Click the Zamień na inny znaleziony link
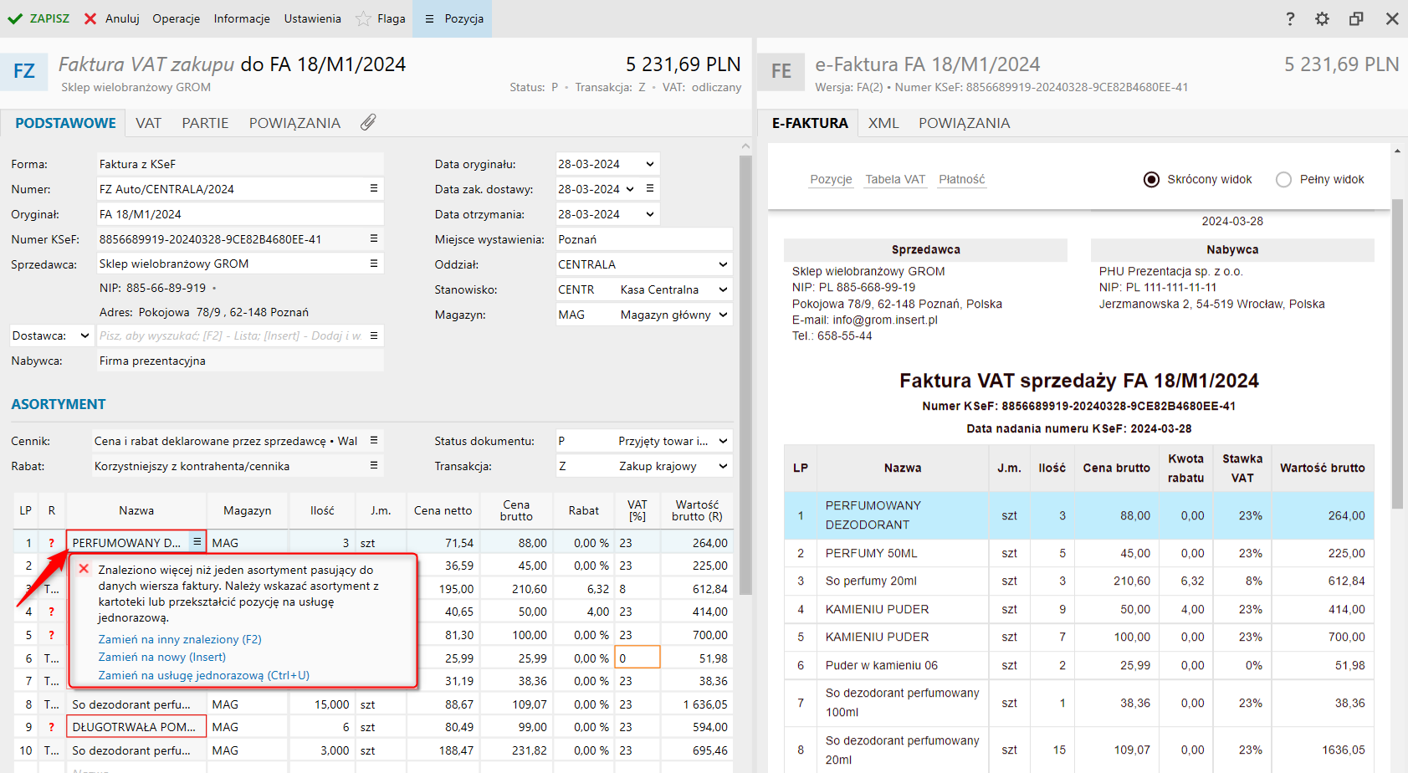 point(180,639)
